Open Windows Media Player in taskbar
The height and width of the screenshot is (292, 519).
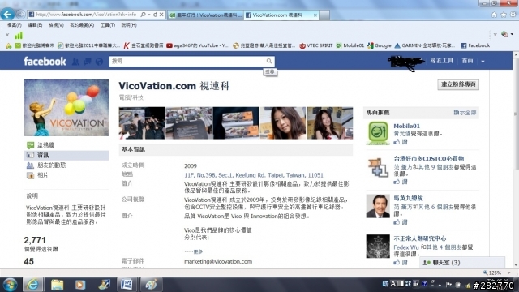coord(80,285)
